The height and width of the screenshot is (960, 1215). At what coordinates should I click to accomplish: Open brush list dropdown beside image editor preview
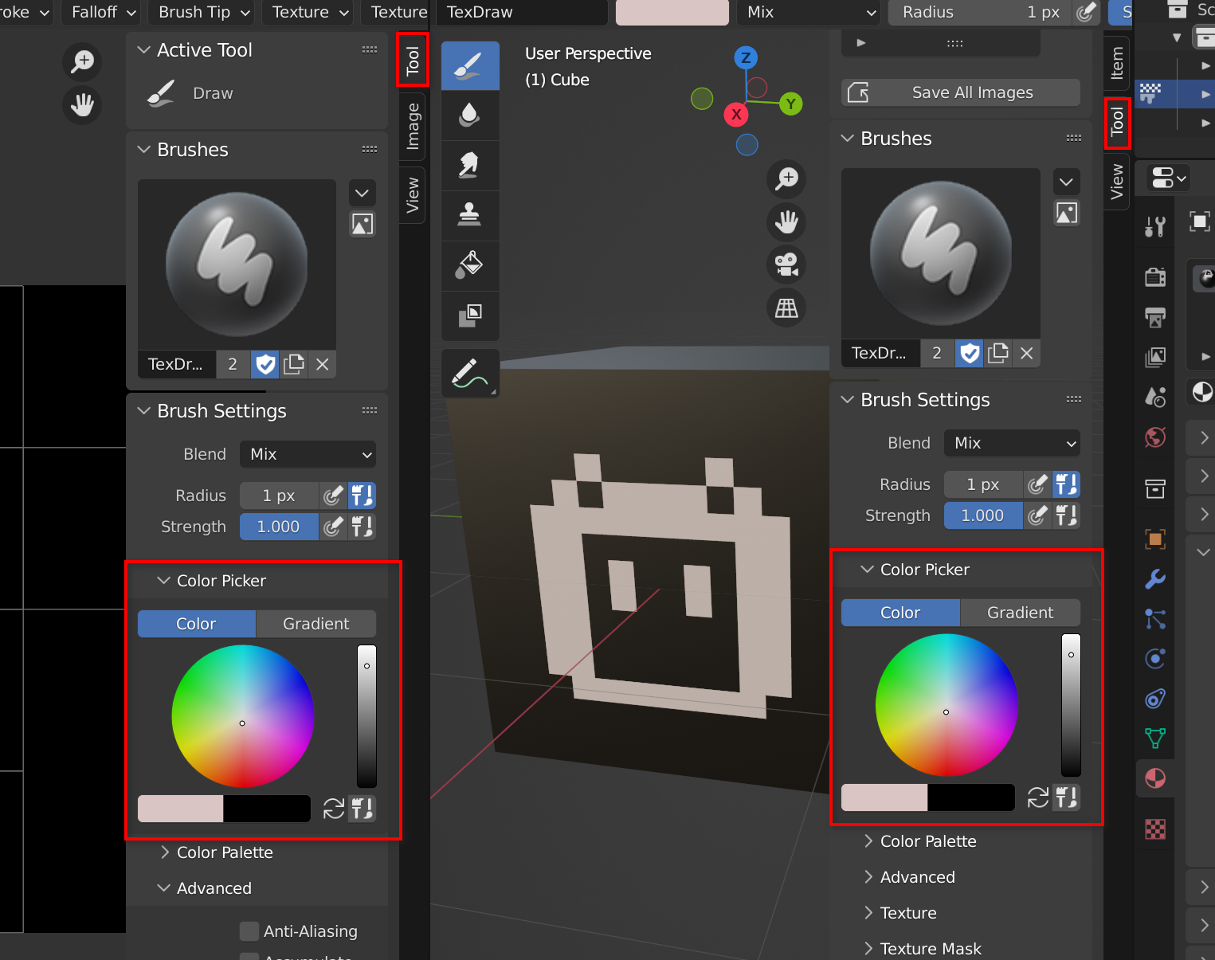[x=362, y=193]
